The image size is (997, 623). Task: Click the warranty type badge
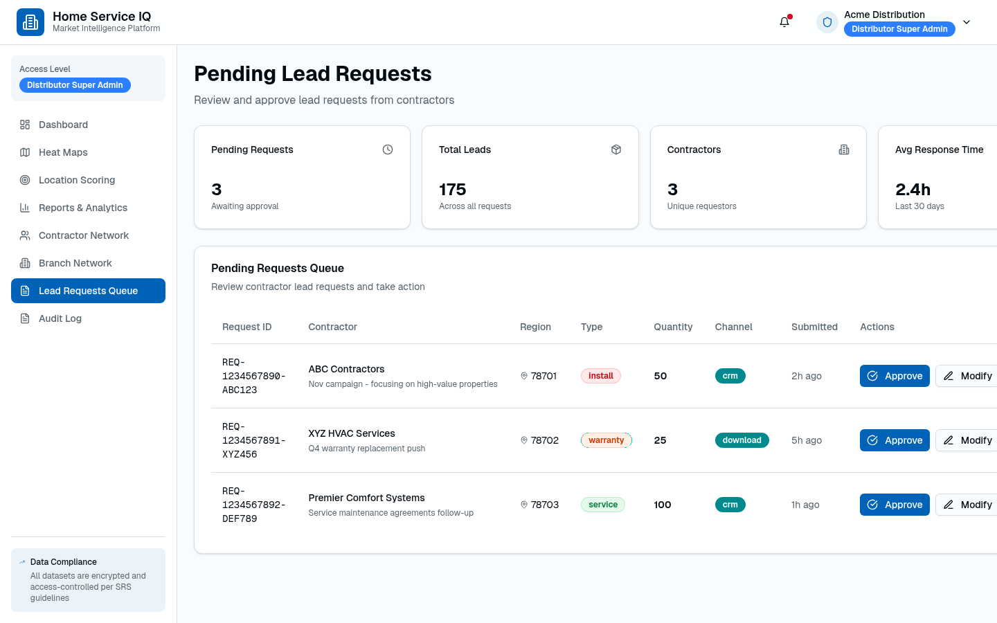(x=606, y=440)
